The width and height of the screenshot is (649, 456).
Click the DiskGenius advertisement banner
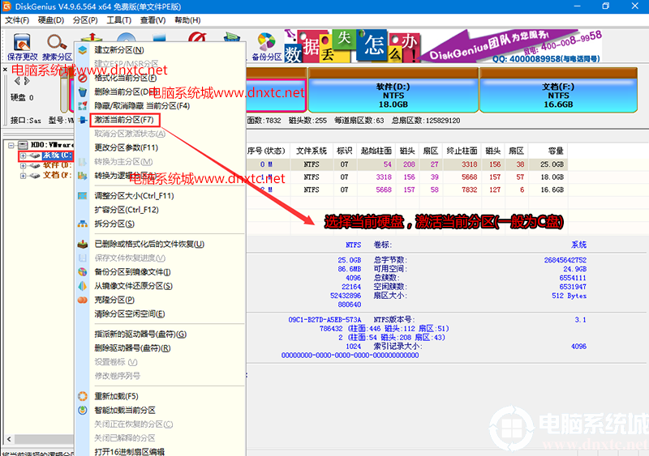click(443, 46)
